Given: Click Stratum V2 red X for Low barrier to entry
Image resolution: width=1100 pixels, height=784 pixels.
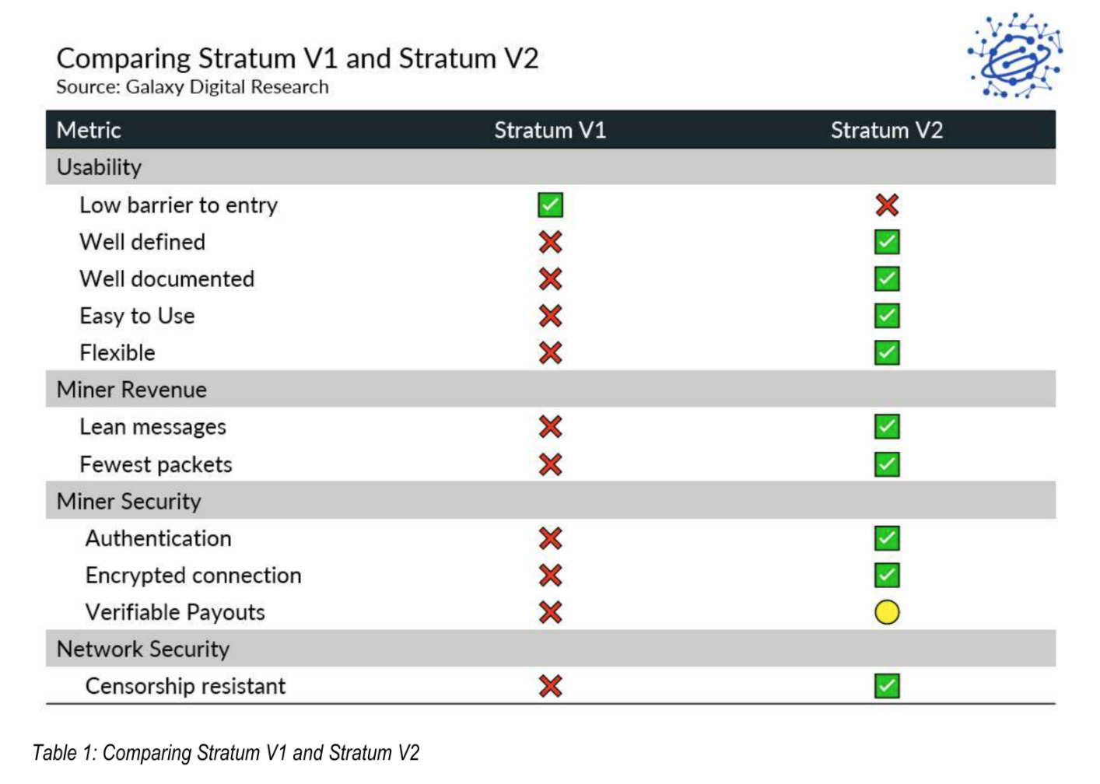Looking at the screenshot, I should tap(887, 205).
